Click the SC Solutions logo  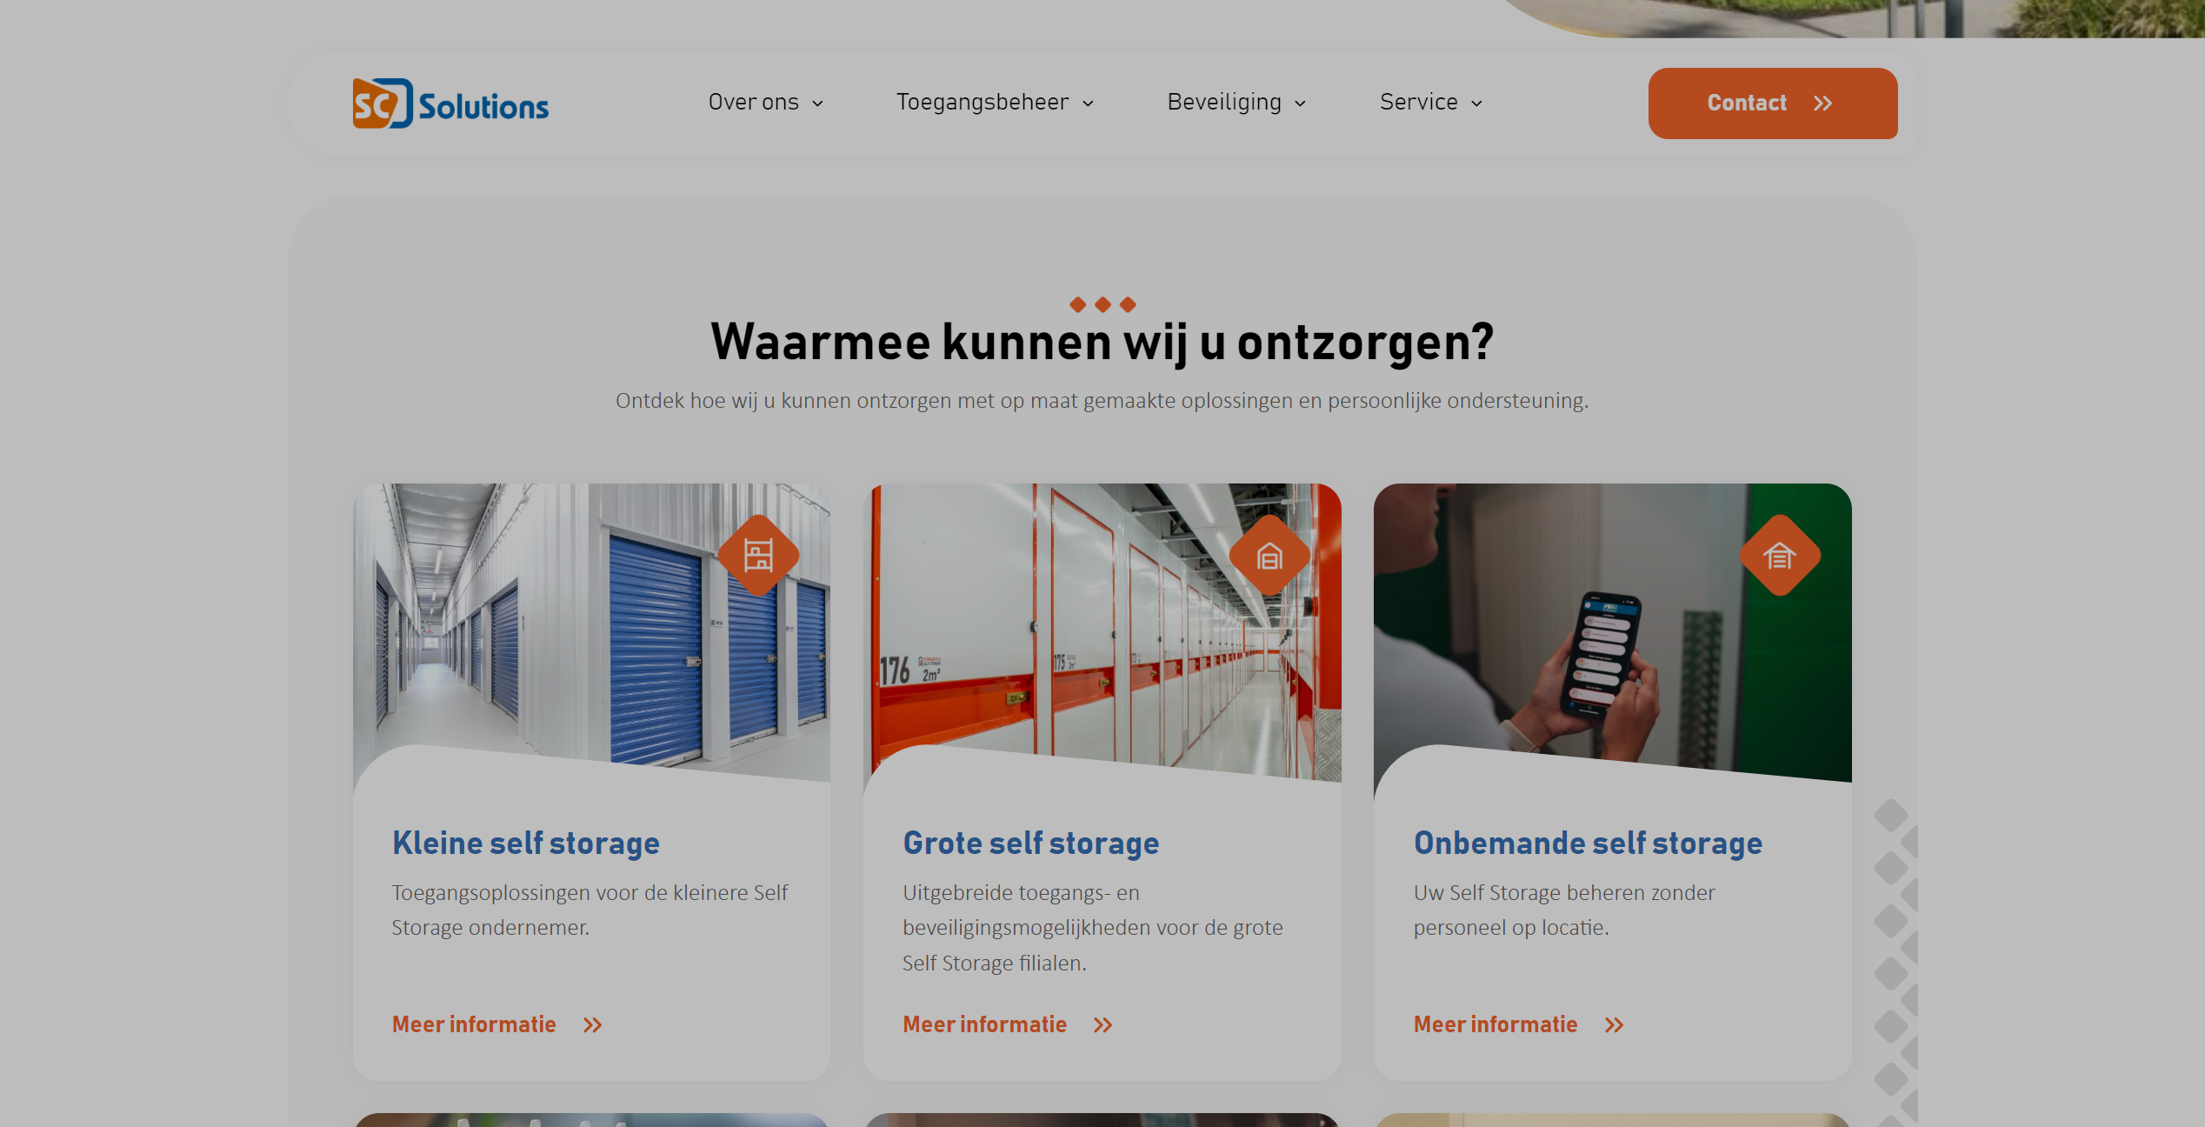pos(450,103)
